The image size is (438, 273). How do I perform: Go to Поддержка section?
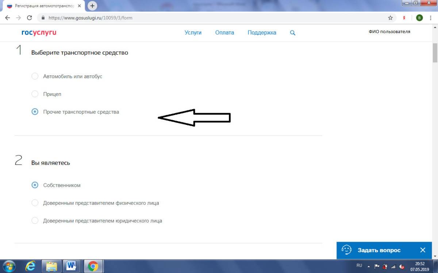coord(262,33)
